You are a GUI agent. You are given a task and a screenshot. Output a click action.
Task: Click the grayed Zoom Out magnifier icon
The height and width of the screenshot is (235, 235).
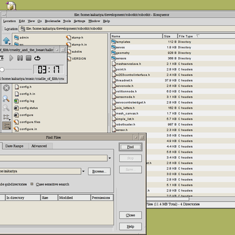[6, 108]
